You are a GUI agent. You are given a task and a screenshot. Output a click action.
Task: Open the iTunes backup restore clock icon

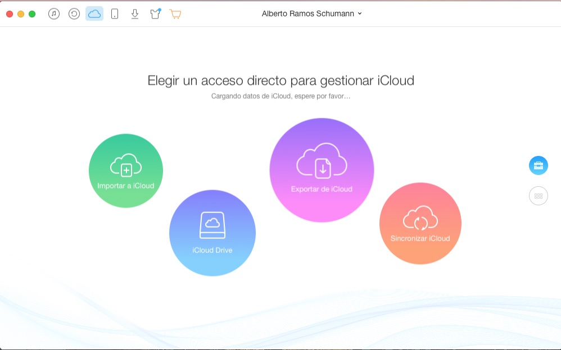pos(74,14)
